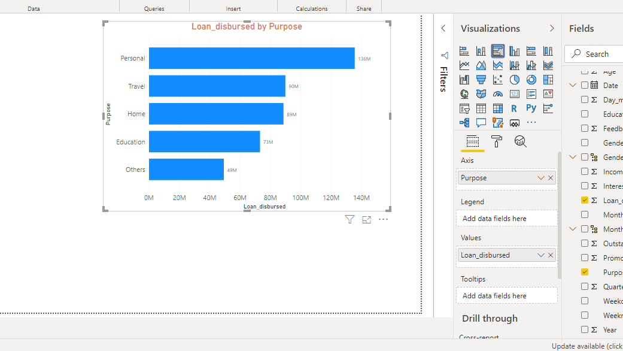Pick the R script visual
Viewport: 623px width, 351px height.
tap(515, 108)
